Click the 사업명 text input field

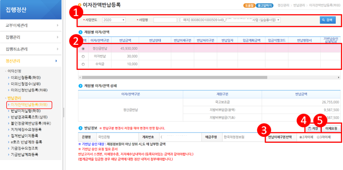click(x=165, y=20)
